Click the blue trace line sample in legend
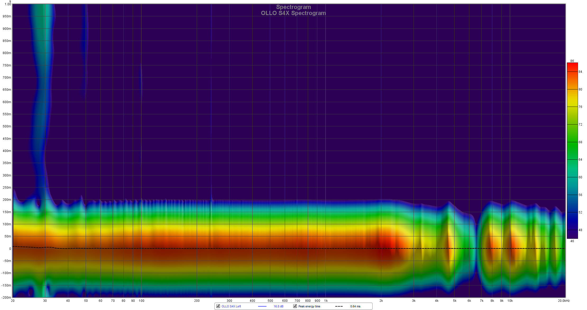This screenshot has width=587, height=310. click(262, 306)
